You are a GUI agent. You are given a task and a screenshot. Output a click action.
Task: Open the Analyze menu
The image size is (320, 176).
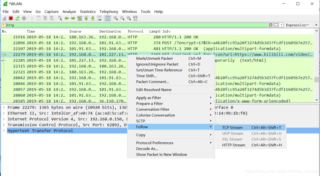tap(69, 12)
